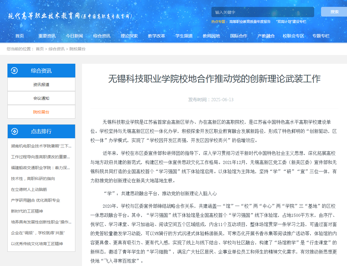Click the 搜索 search button

point(334,12)
